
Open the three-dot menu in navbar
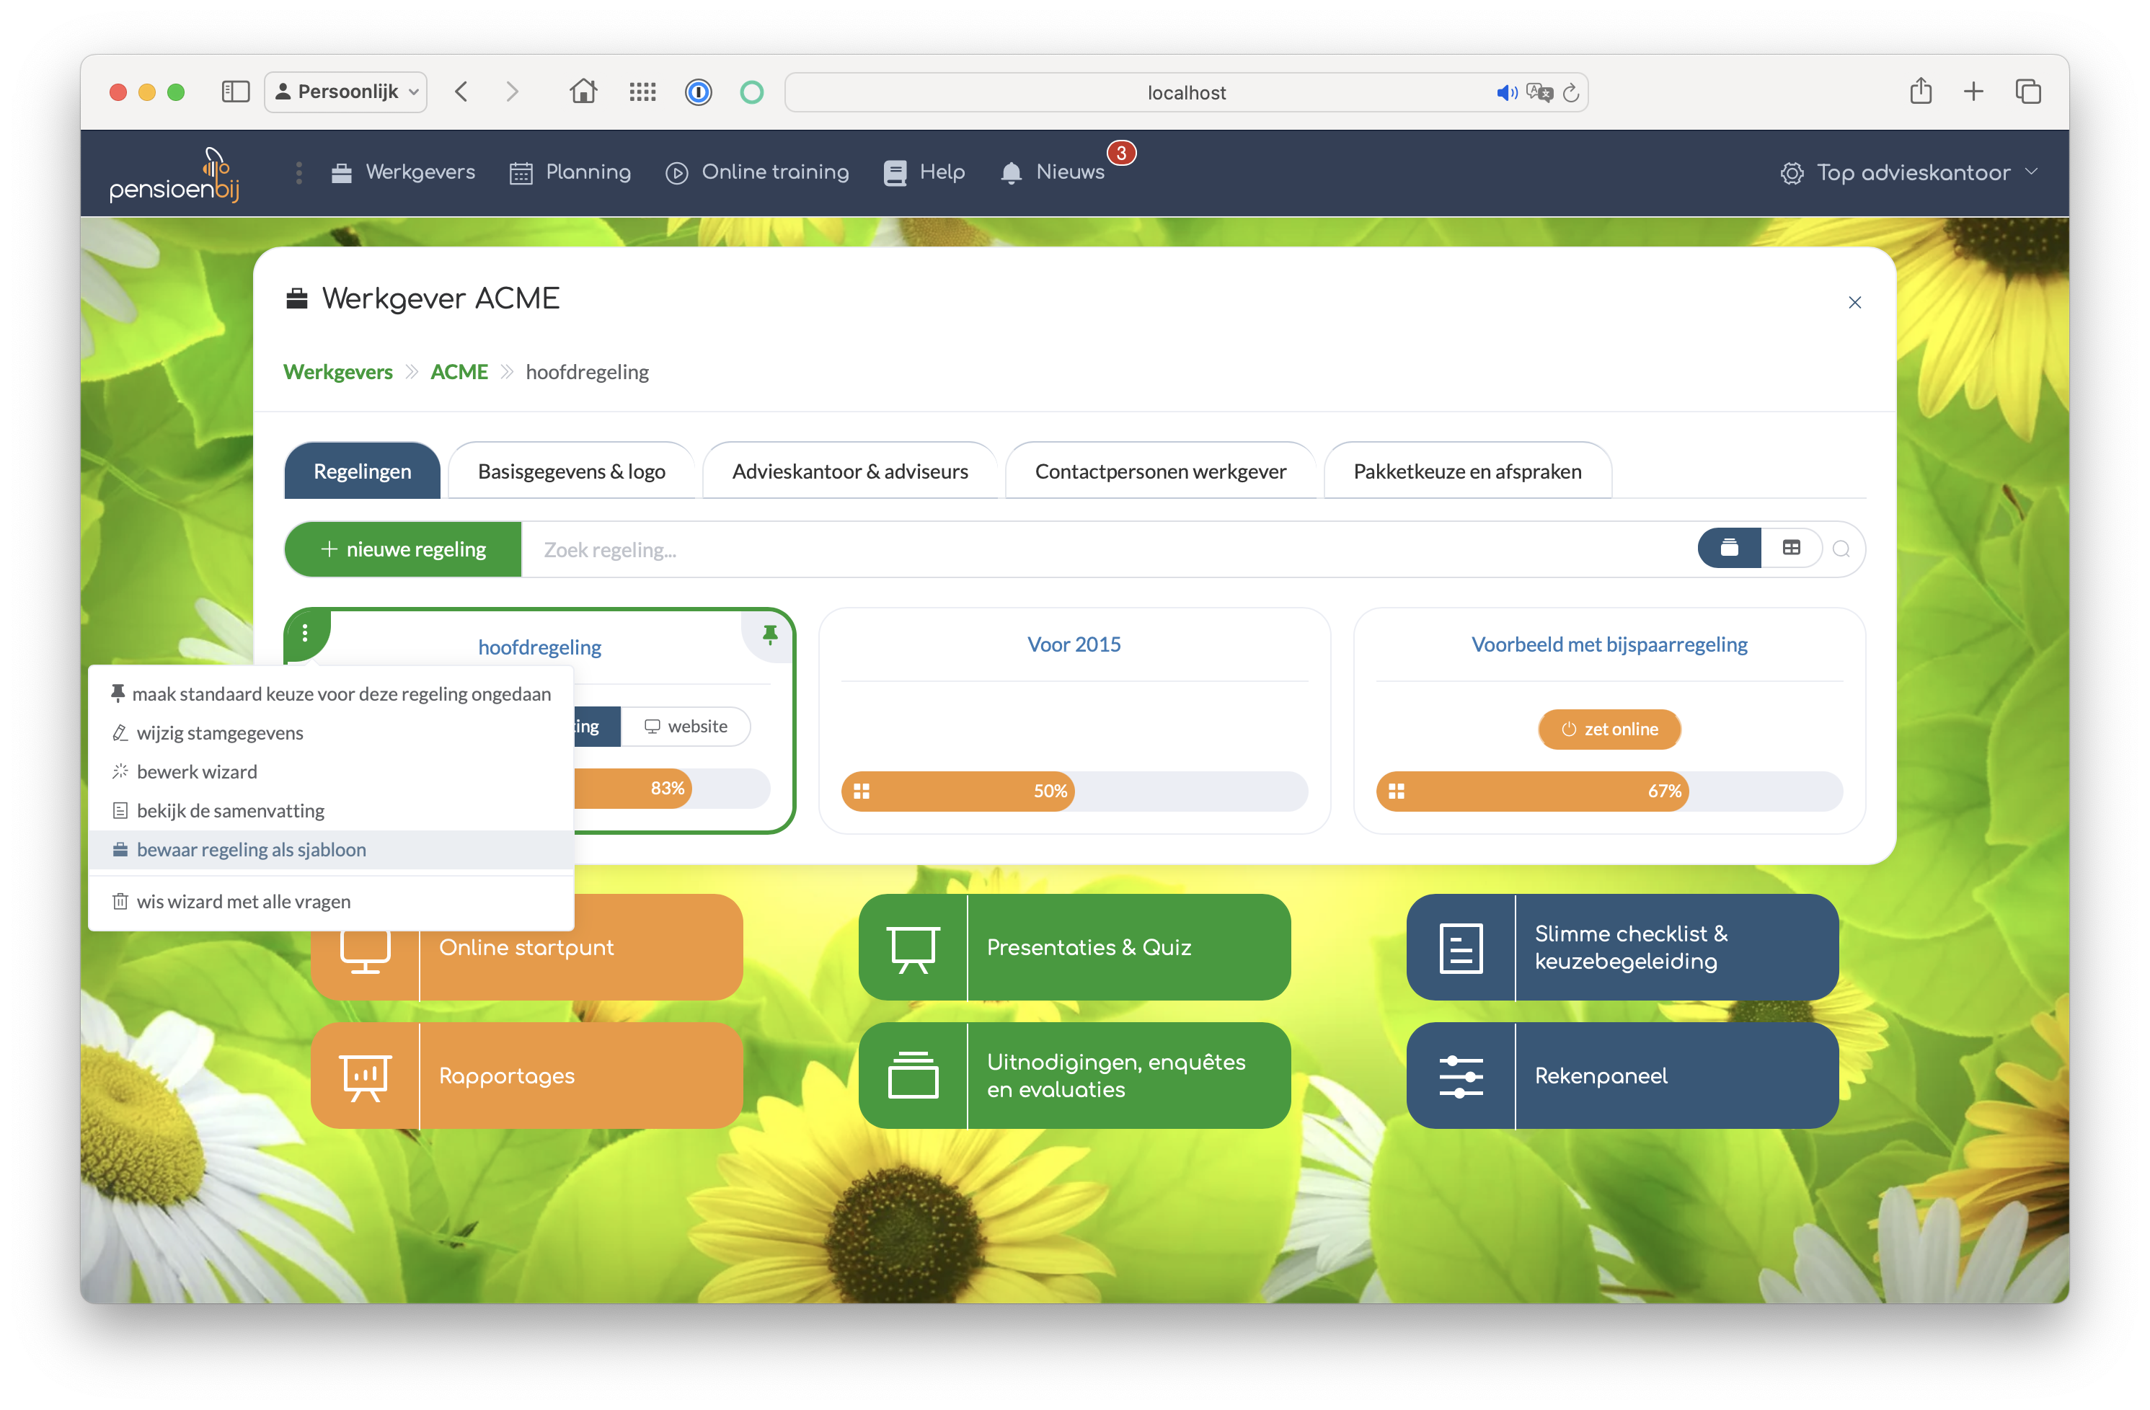pyautogui.click(x=299, y=172)
